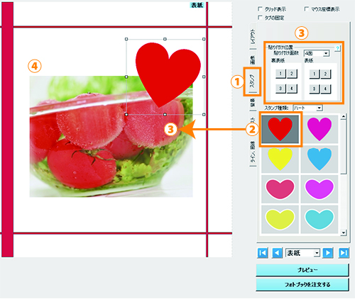
Task: Click the プレビュー button
Action: 302,270
